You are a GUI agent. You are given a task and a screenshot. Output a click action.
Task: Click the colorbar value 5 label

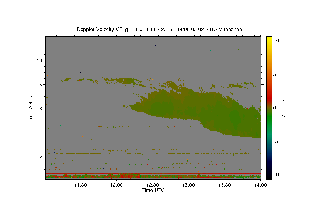click(x=275, y=74)
